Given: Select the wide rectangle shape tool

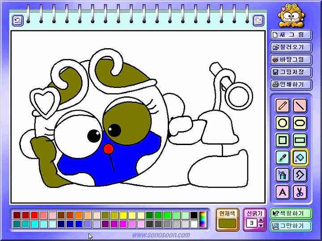Looking at the screenshot, I should pyautogui.click(x=300, y=140).
